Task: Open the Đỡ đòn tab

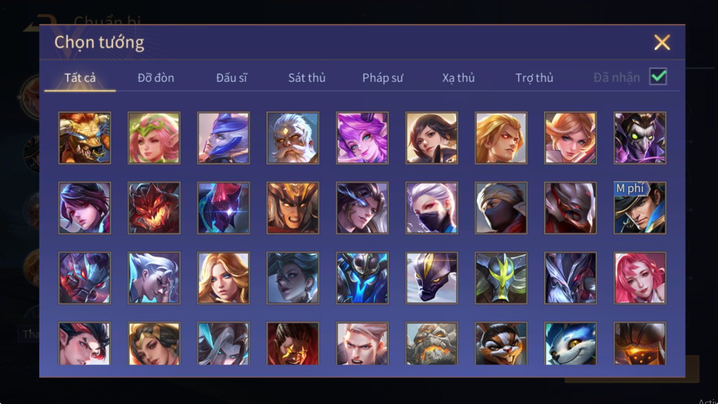Action: (x=156, y=77)
